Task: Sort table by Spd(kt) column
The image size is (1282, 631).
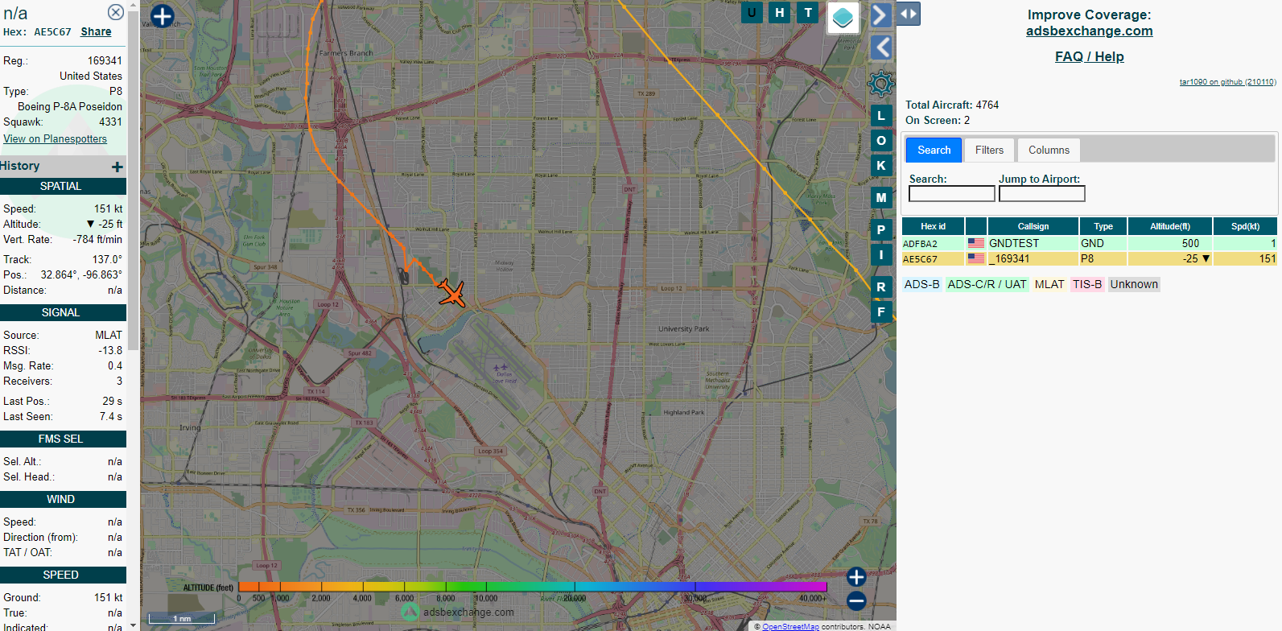Action: [1245, 226]
